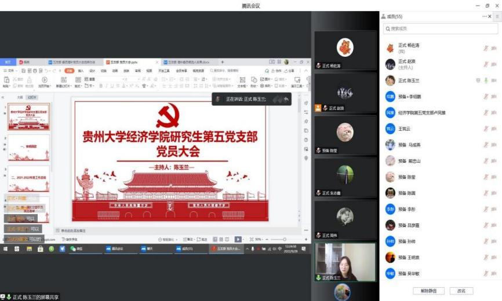
Task: Close the members panel with X
Action: pos(490,16)
